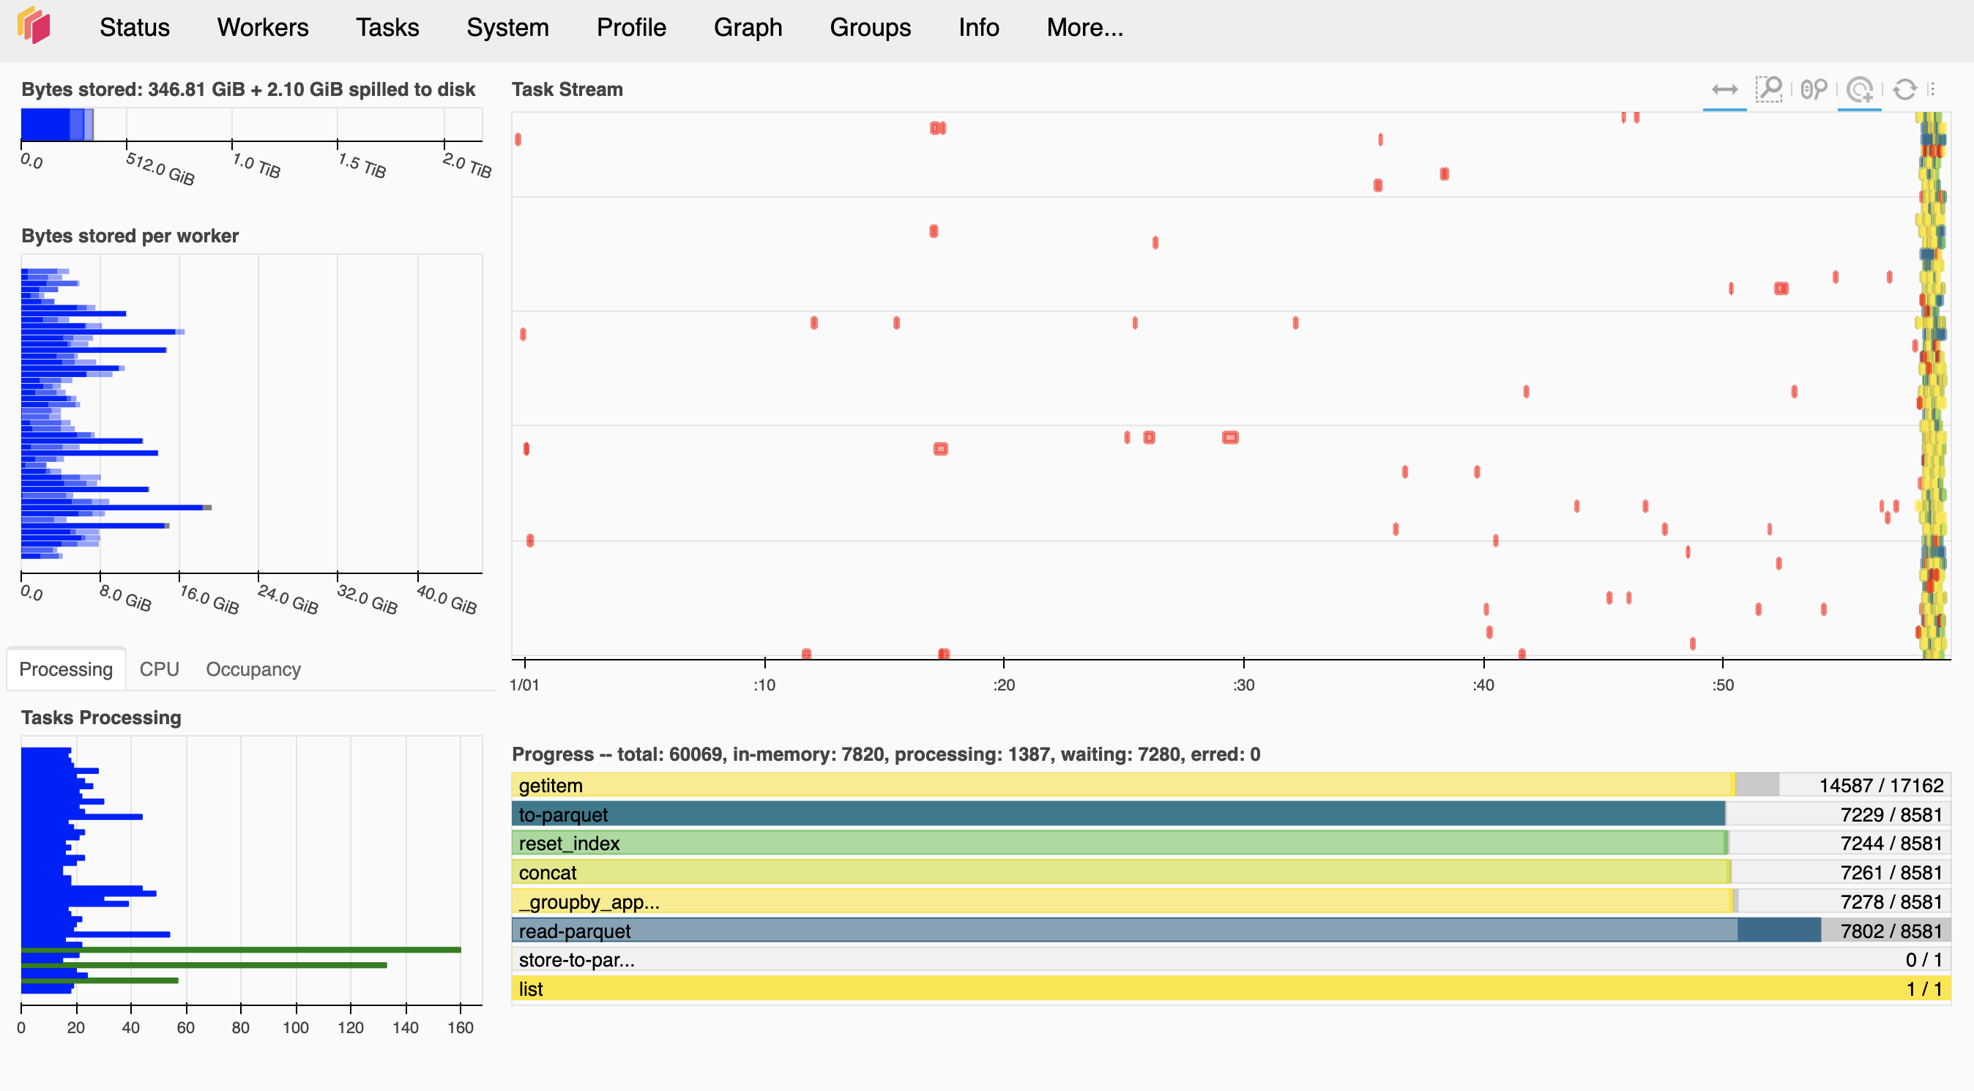
Task: Reset the Task Stream plot view
Action: point(1904,90)
